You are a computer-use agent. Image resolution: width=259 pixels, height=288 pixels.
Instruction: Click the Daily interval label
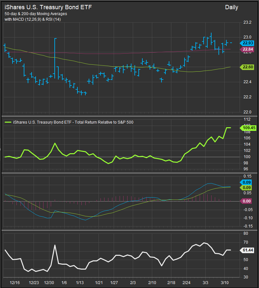[x=232, y=7]
